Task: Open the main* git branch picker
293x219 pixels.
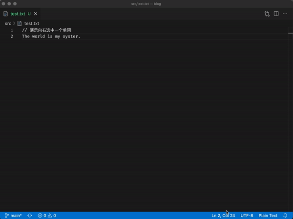Action: coord(13,216)
